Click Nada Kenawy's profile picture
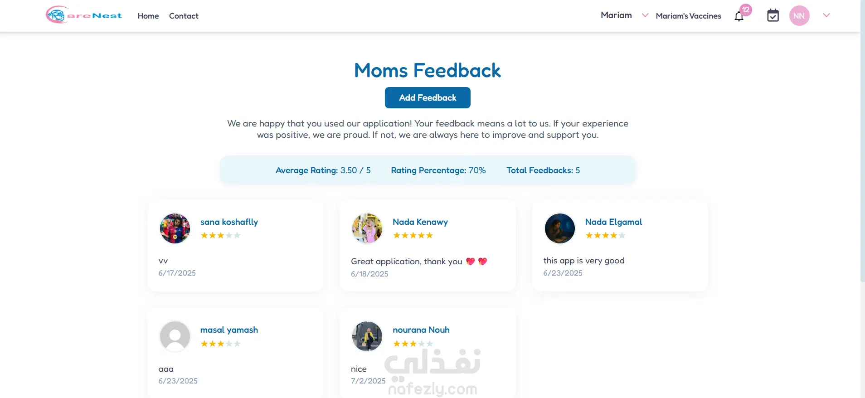865x398 pixels. pos(367,228)
